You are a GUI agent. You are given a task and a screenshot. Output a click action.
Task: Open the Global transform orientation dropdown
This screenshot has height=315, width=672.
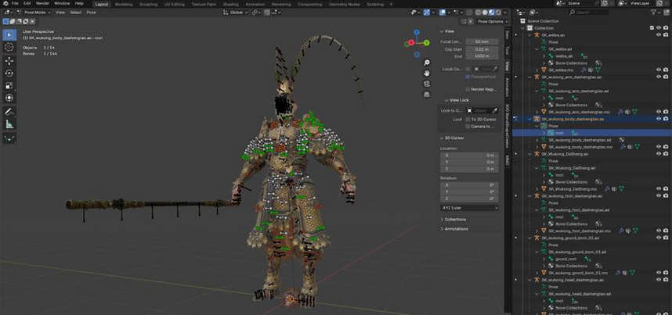click(x=235, y=13)
